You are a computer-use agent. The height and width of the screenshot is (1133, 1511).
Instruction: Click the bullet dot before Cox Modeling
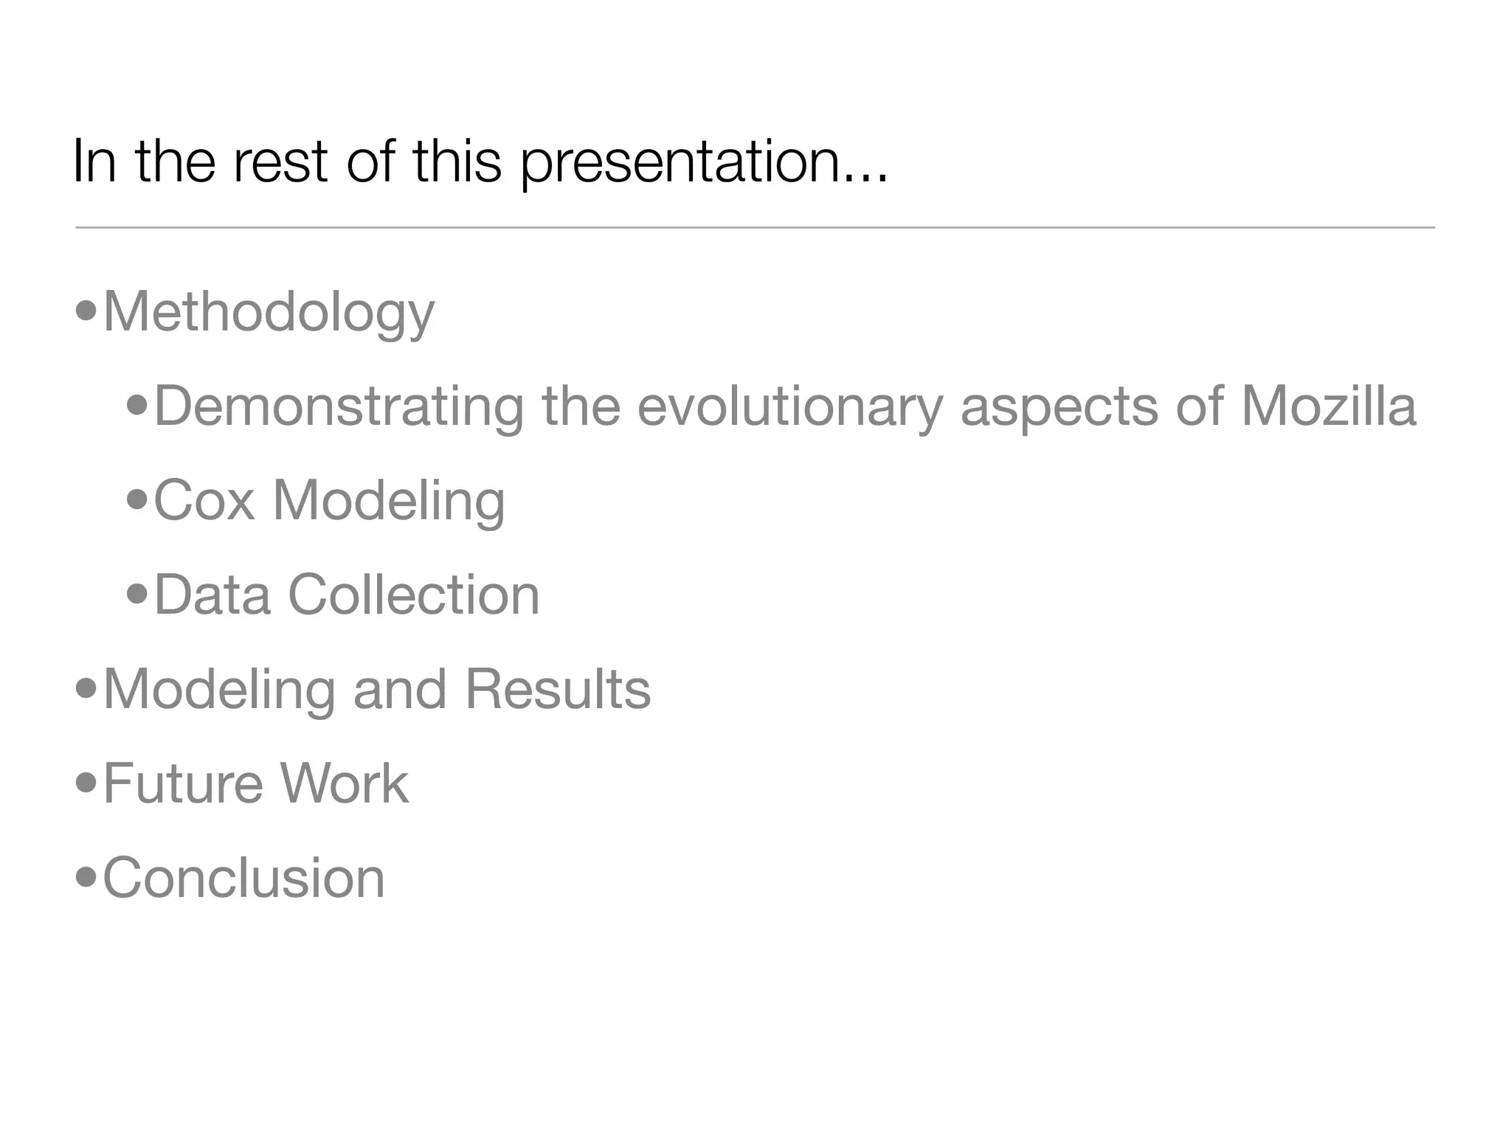(137, 499)
